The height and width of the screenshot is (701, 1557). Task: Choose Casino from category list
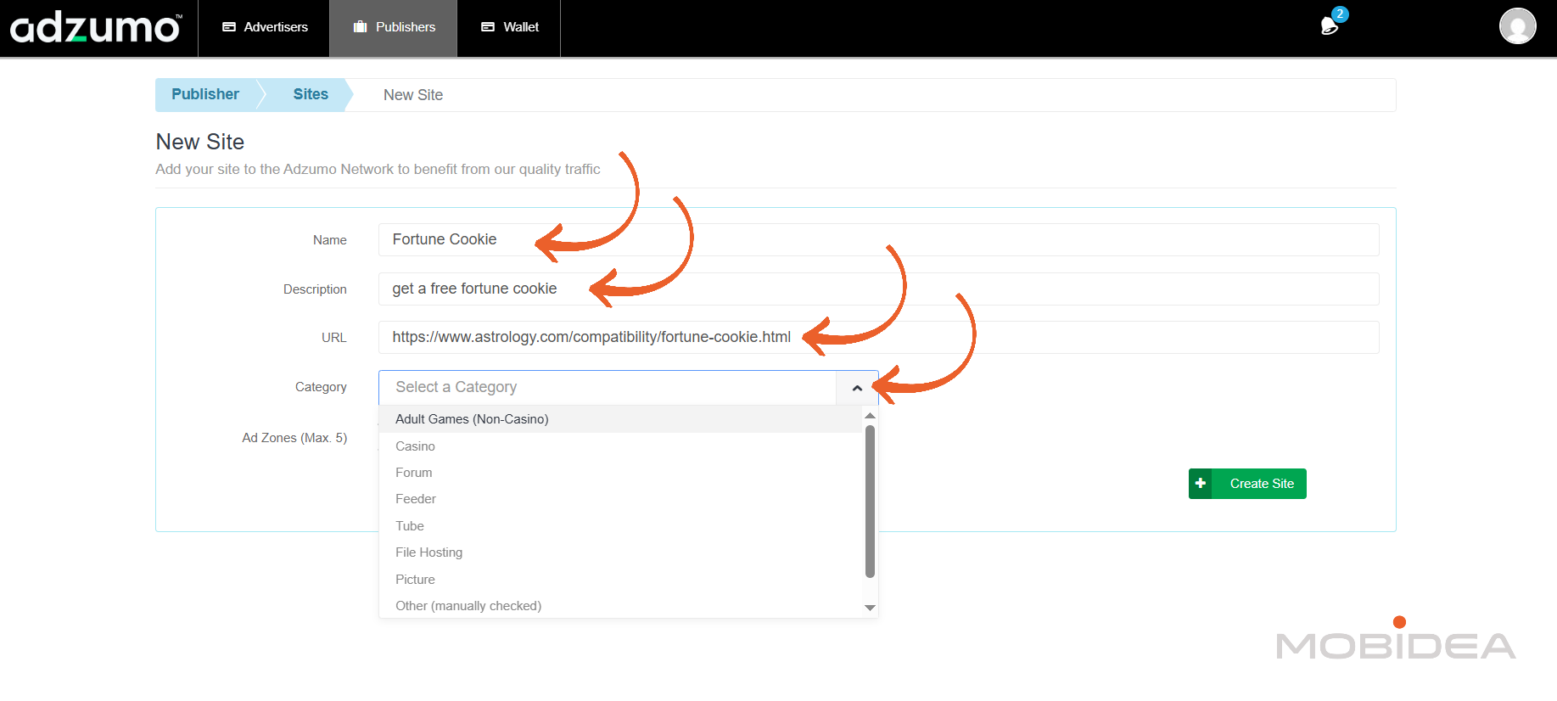coord(415,446)
